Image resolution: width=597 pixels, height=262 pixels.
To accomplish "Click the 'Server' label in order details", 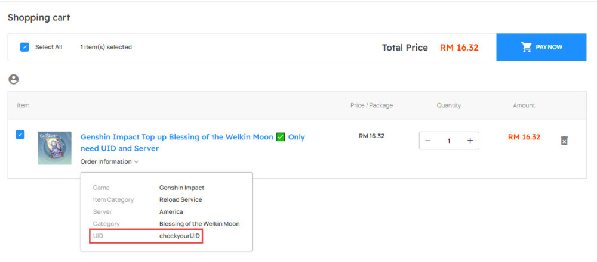I will pyautogui.click(x=103, y=211).
